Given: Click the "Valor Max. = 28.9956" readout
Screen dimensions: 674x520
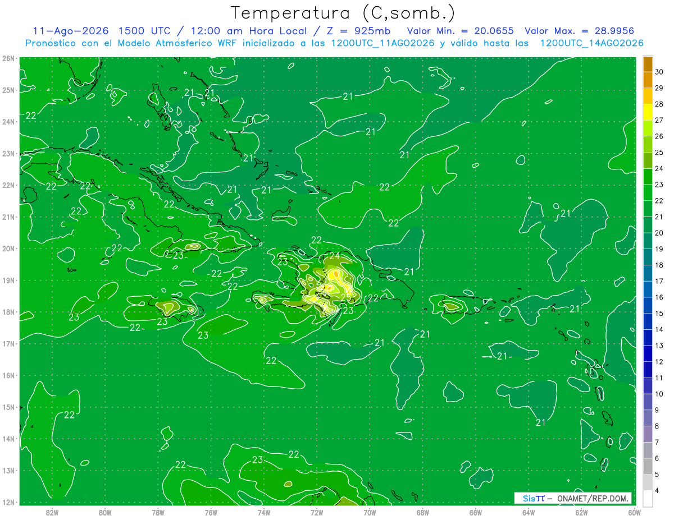Looking at the screenshot, I should point(581,31).
